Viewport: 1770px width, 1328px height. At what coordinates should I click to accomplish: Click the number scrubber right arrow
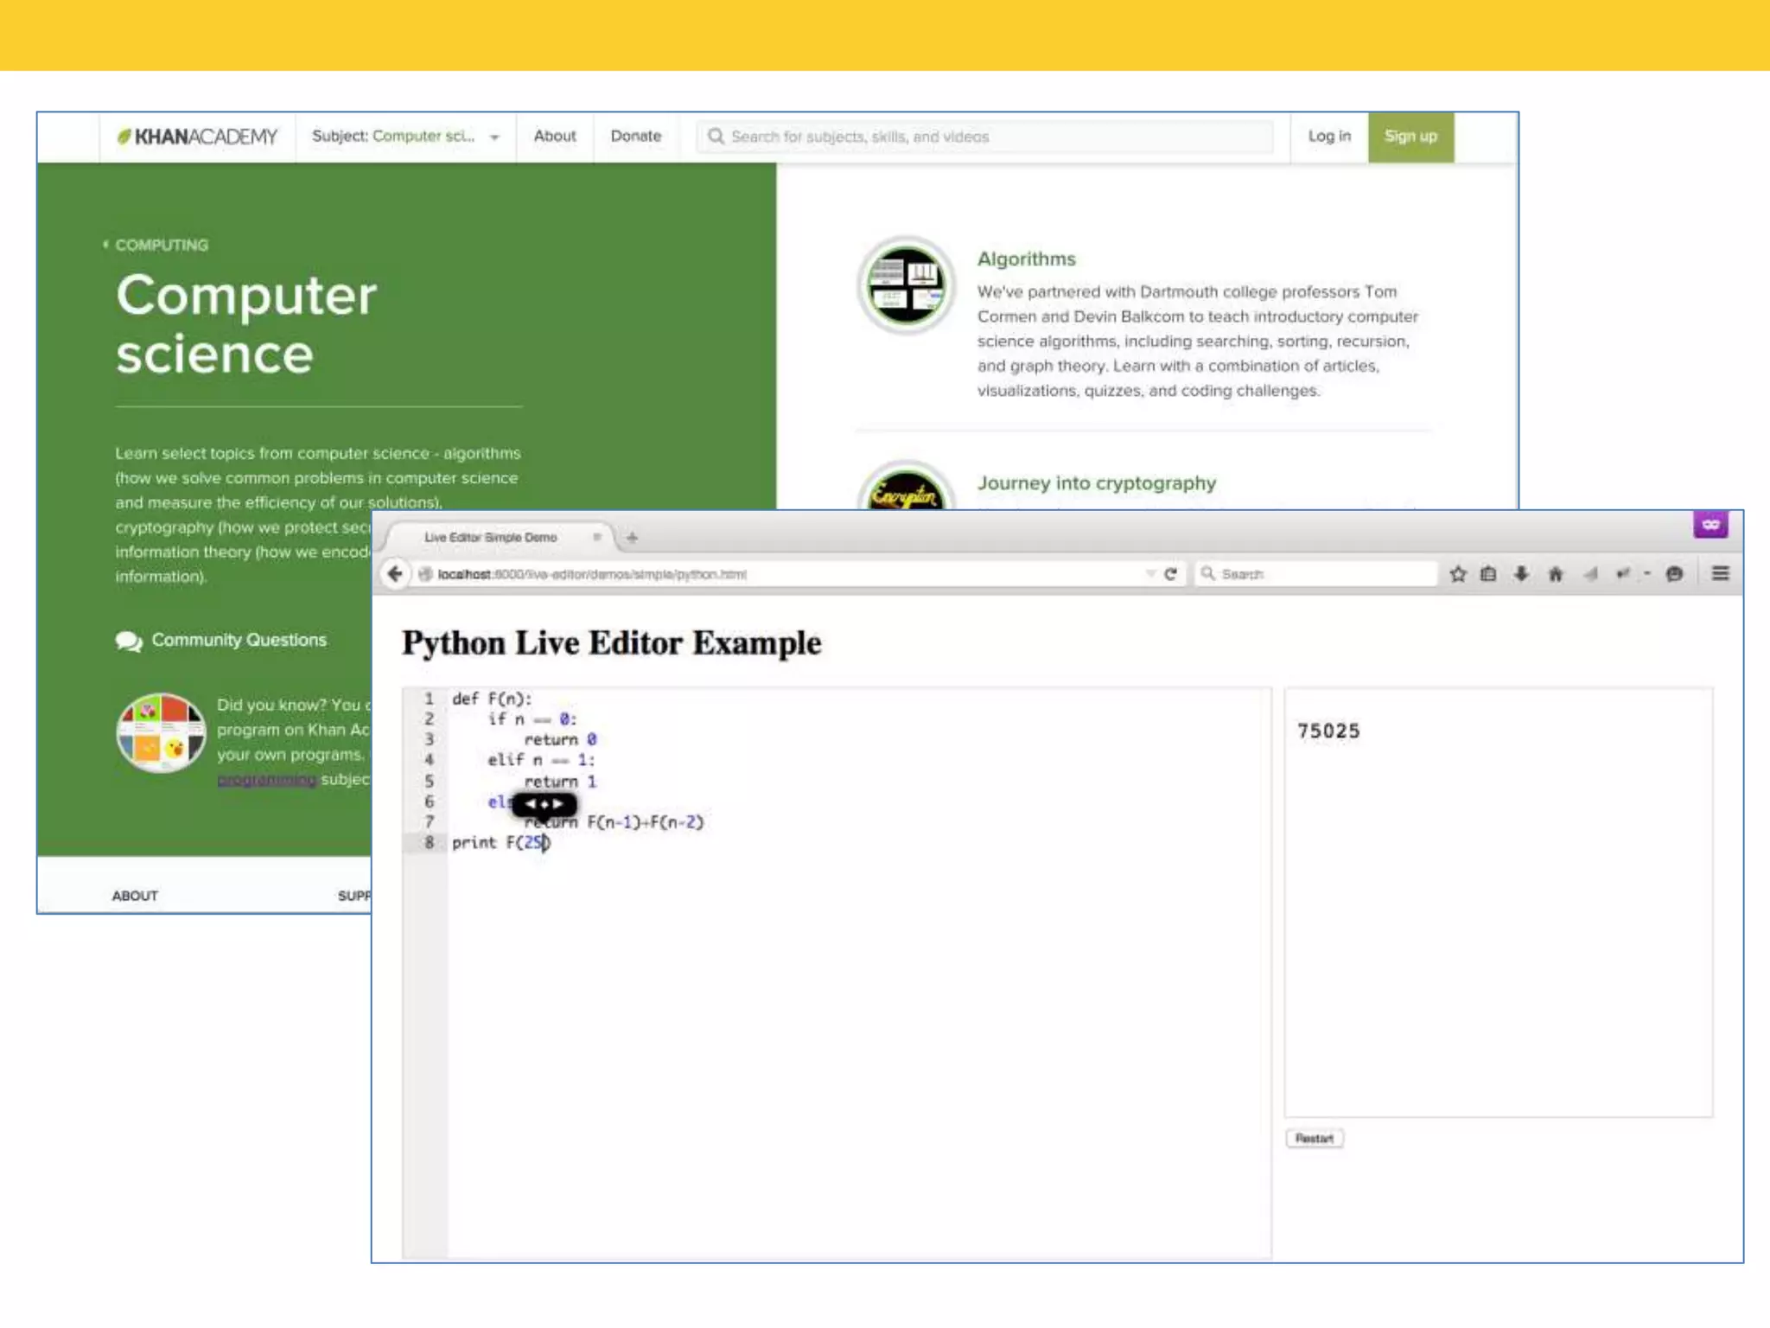pos(558,804)
